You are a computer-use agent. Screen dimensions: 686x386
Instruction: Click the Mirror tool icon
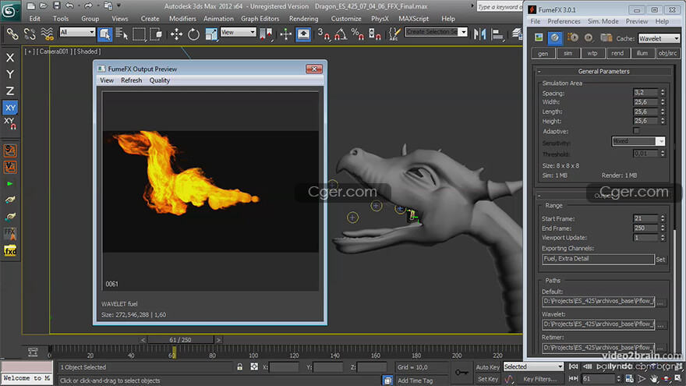pos(480,34)
